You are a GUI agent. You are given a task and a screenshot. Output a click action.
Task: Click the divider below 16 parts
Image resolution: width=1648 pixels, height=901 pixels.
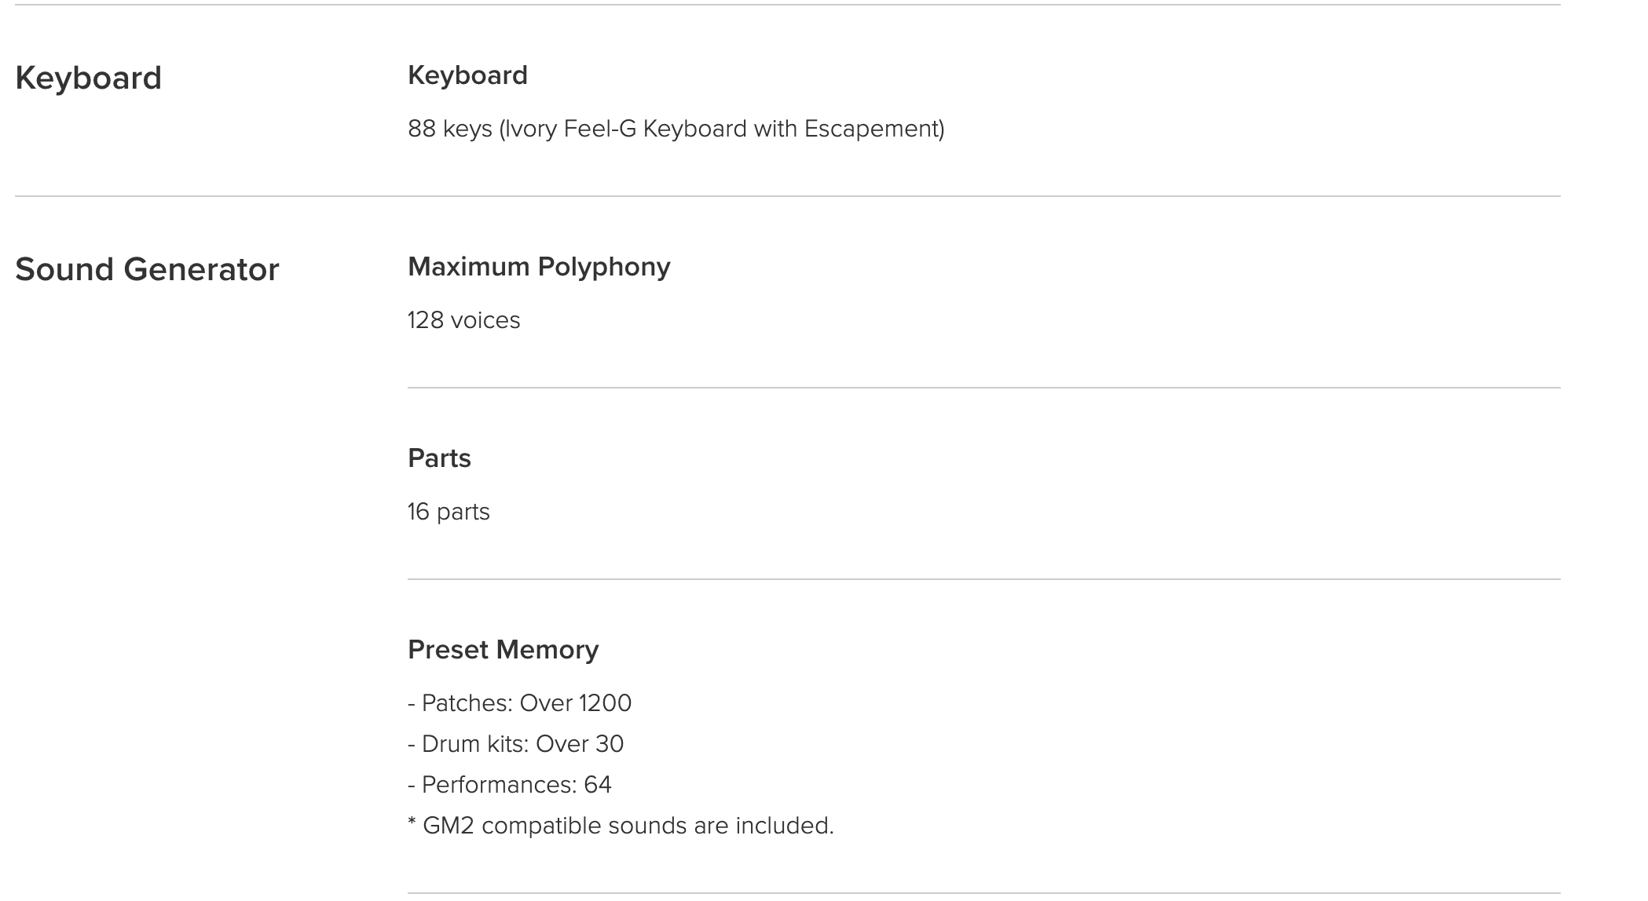(984, 579)
